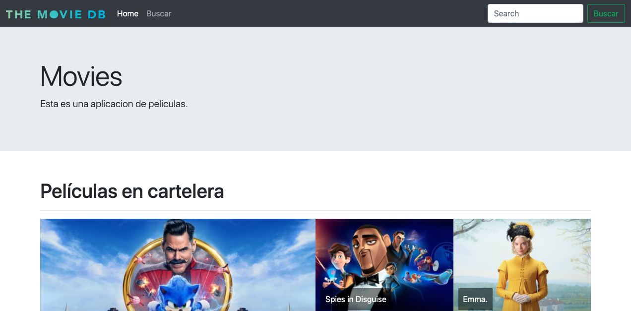Viewport: 631px width, 311px height.
Task: Open the Home nav link
Action: (127, 13)
